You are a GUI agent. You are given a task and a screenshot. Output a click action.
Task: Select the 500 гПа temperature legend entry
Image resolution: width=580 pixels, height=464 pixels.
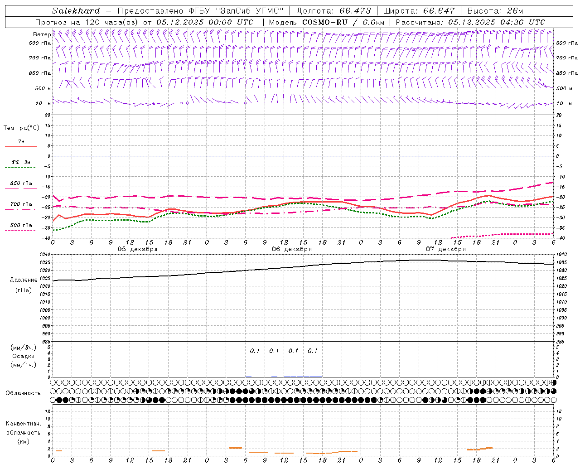pos(21,226)
